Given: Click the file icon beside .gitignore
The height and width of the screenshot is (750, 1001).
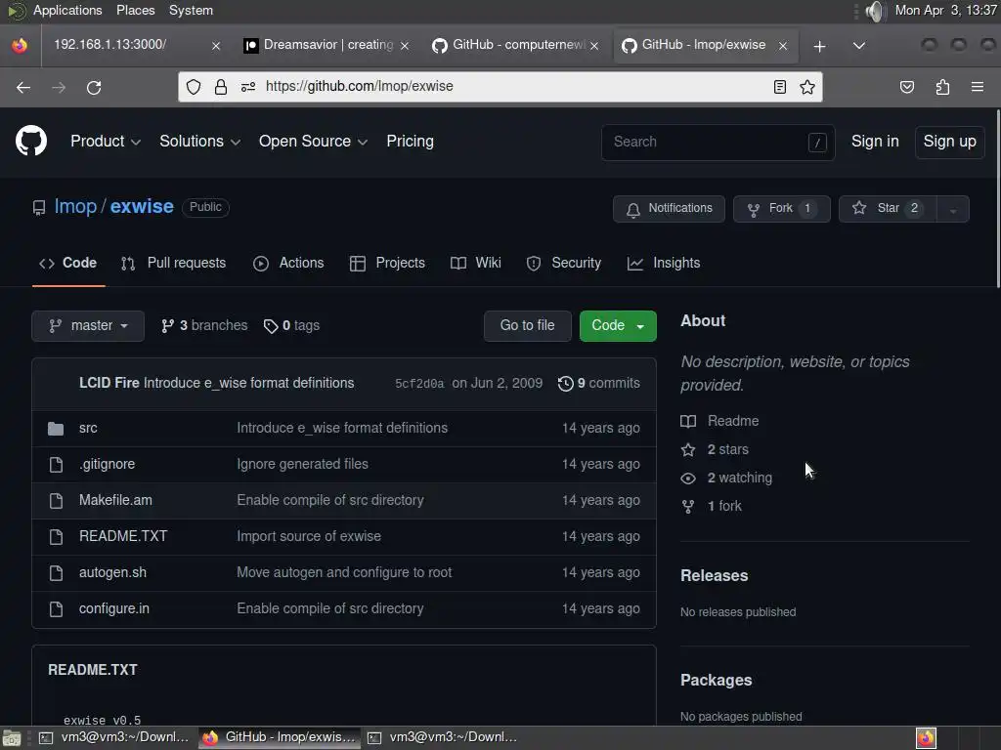Looking at the screenshot, I should (x=56, y=464).
